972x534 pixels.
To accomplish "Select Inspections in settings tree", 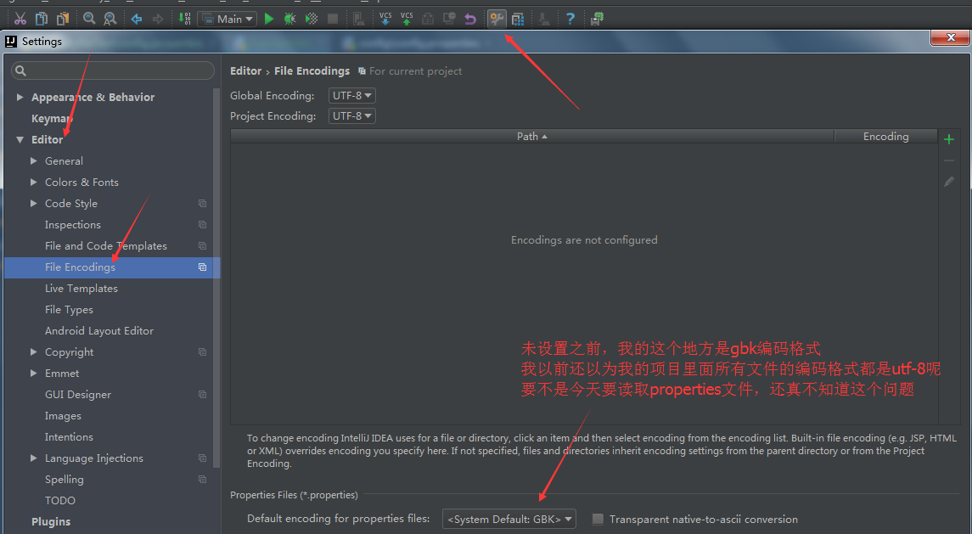I will coord(72,224).
